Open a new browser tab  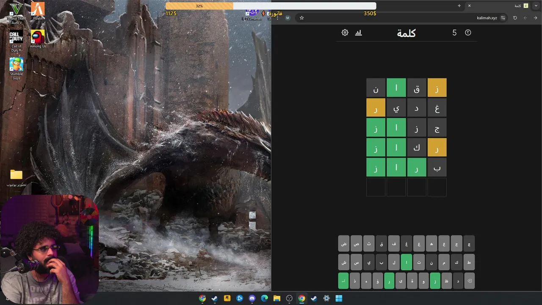[x=459, y=6]
